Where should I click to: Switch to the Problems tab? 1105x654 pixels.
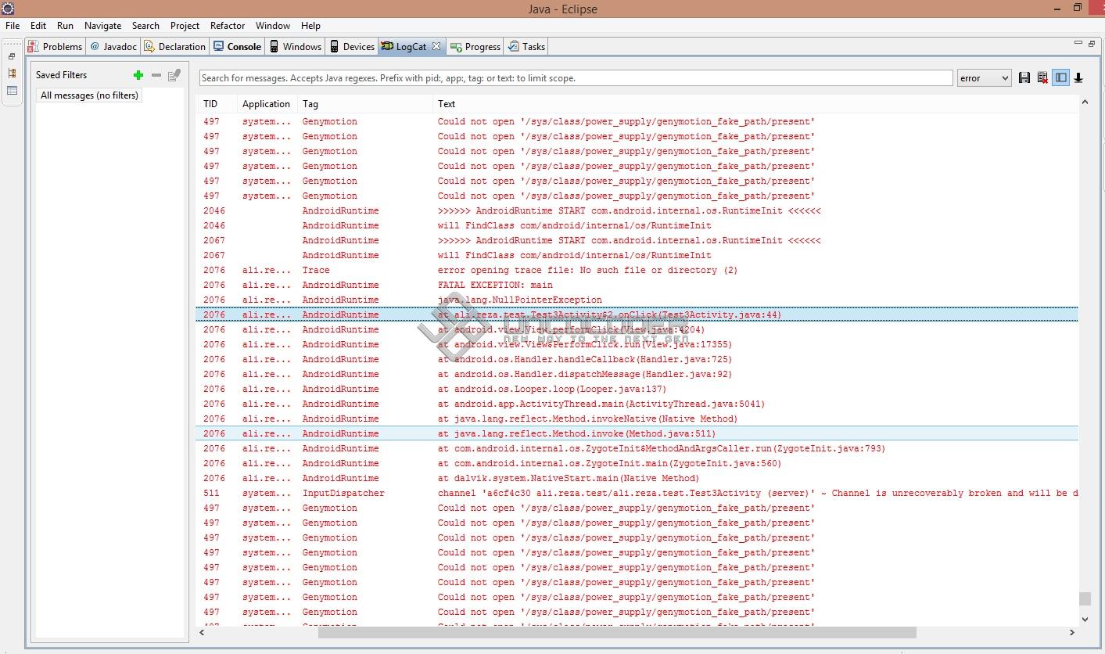tap(55, 46)
